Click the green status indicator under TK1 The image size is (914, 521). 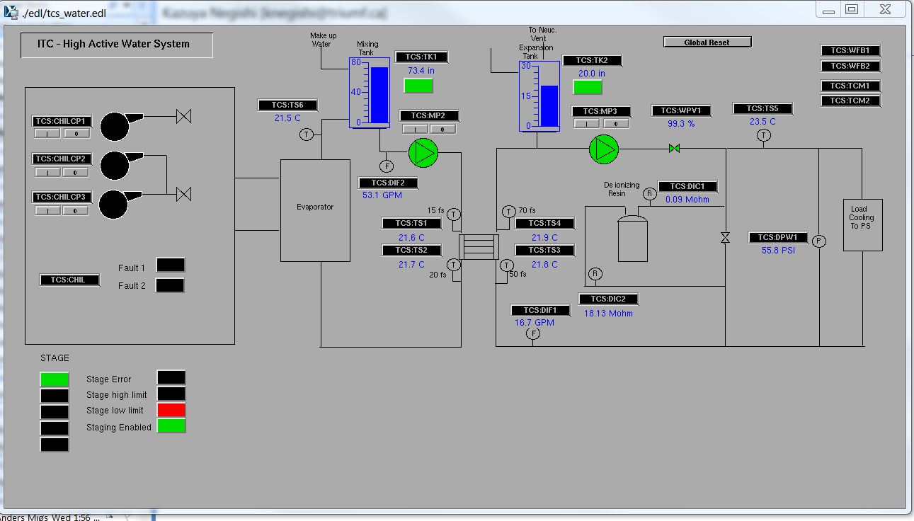click(x=418, y=86)
